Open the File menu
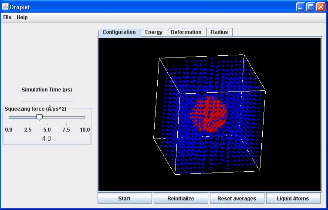This screenshot has height=210, width=328. pyautogui.click(x=7, y=17)
